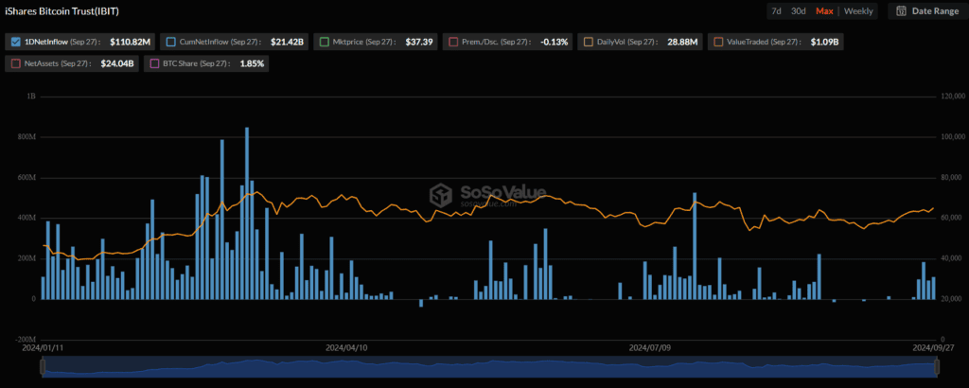This screenshot has width=969, height=388.
Task: Click the $1.09B ValueTraded value
Action: click(825, 42)
